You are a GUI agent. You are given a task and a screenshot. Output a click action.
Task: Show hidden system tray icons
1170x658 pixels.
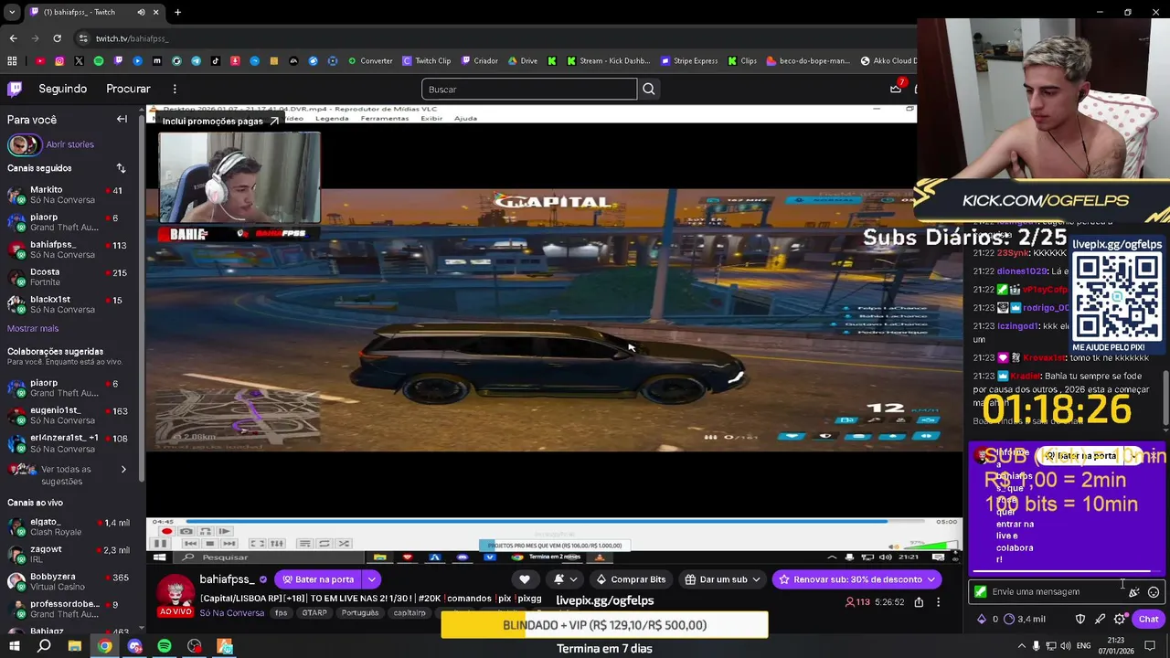pos(1020,646)
